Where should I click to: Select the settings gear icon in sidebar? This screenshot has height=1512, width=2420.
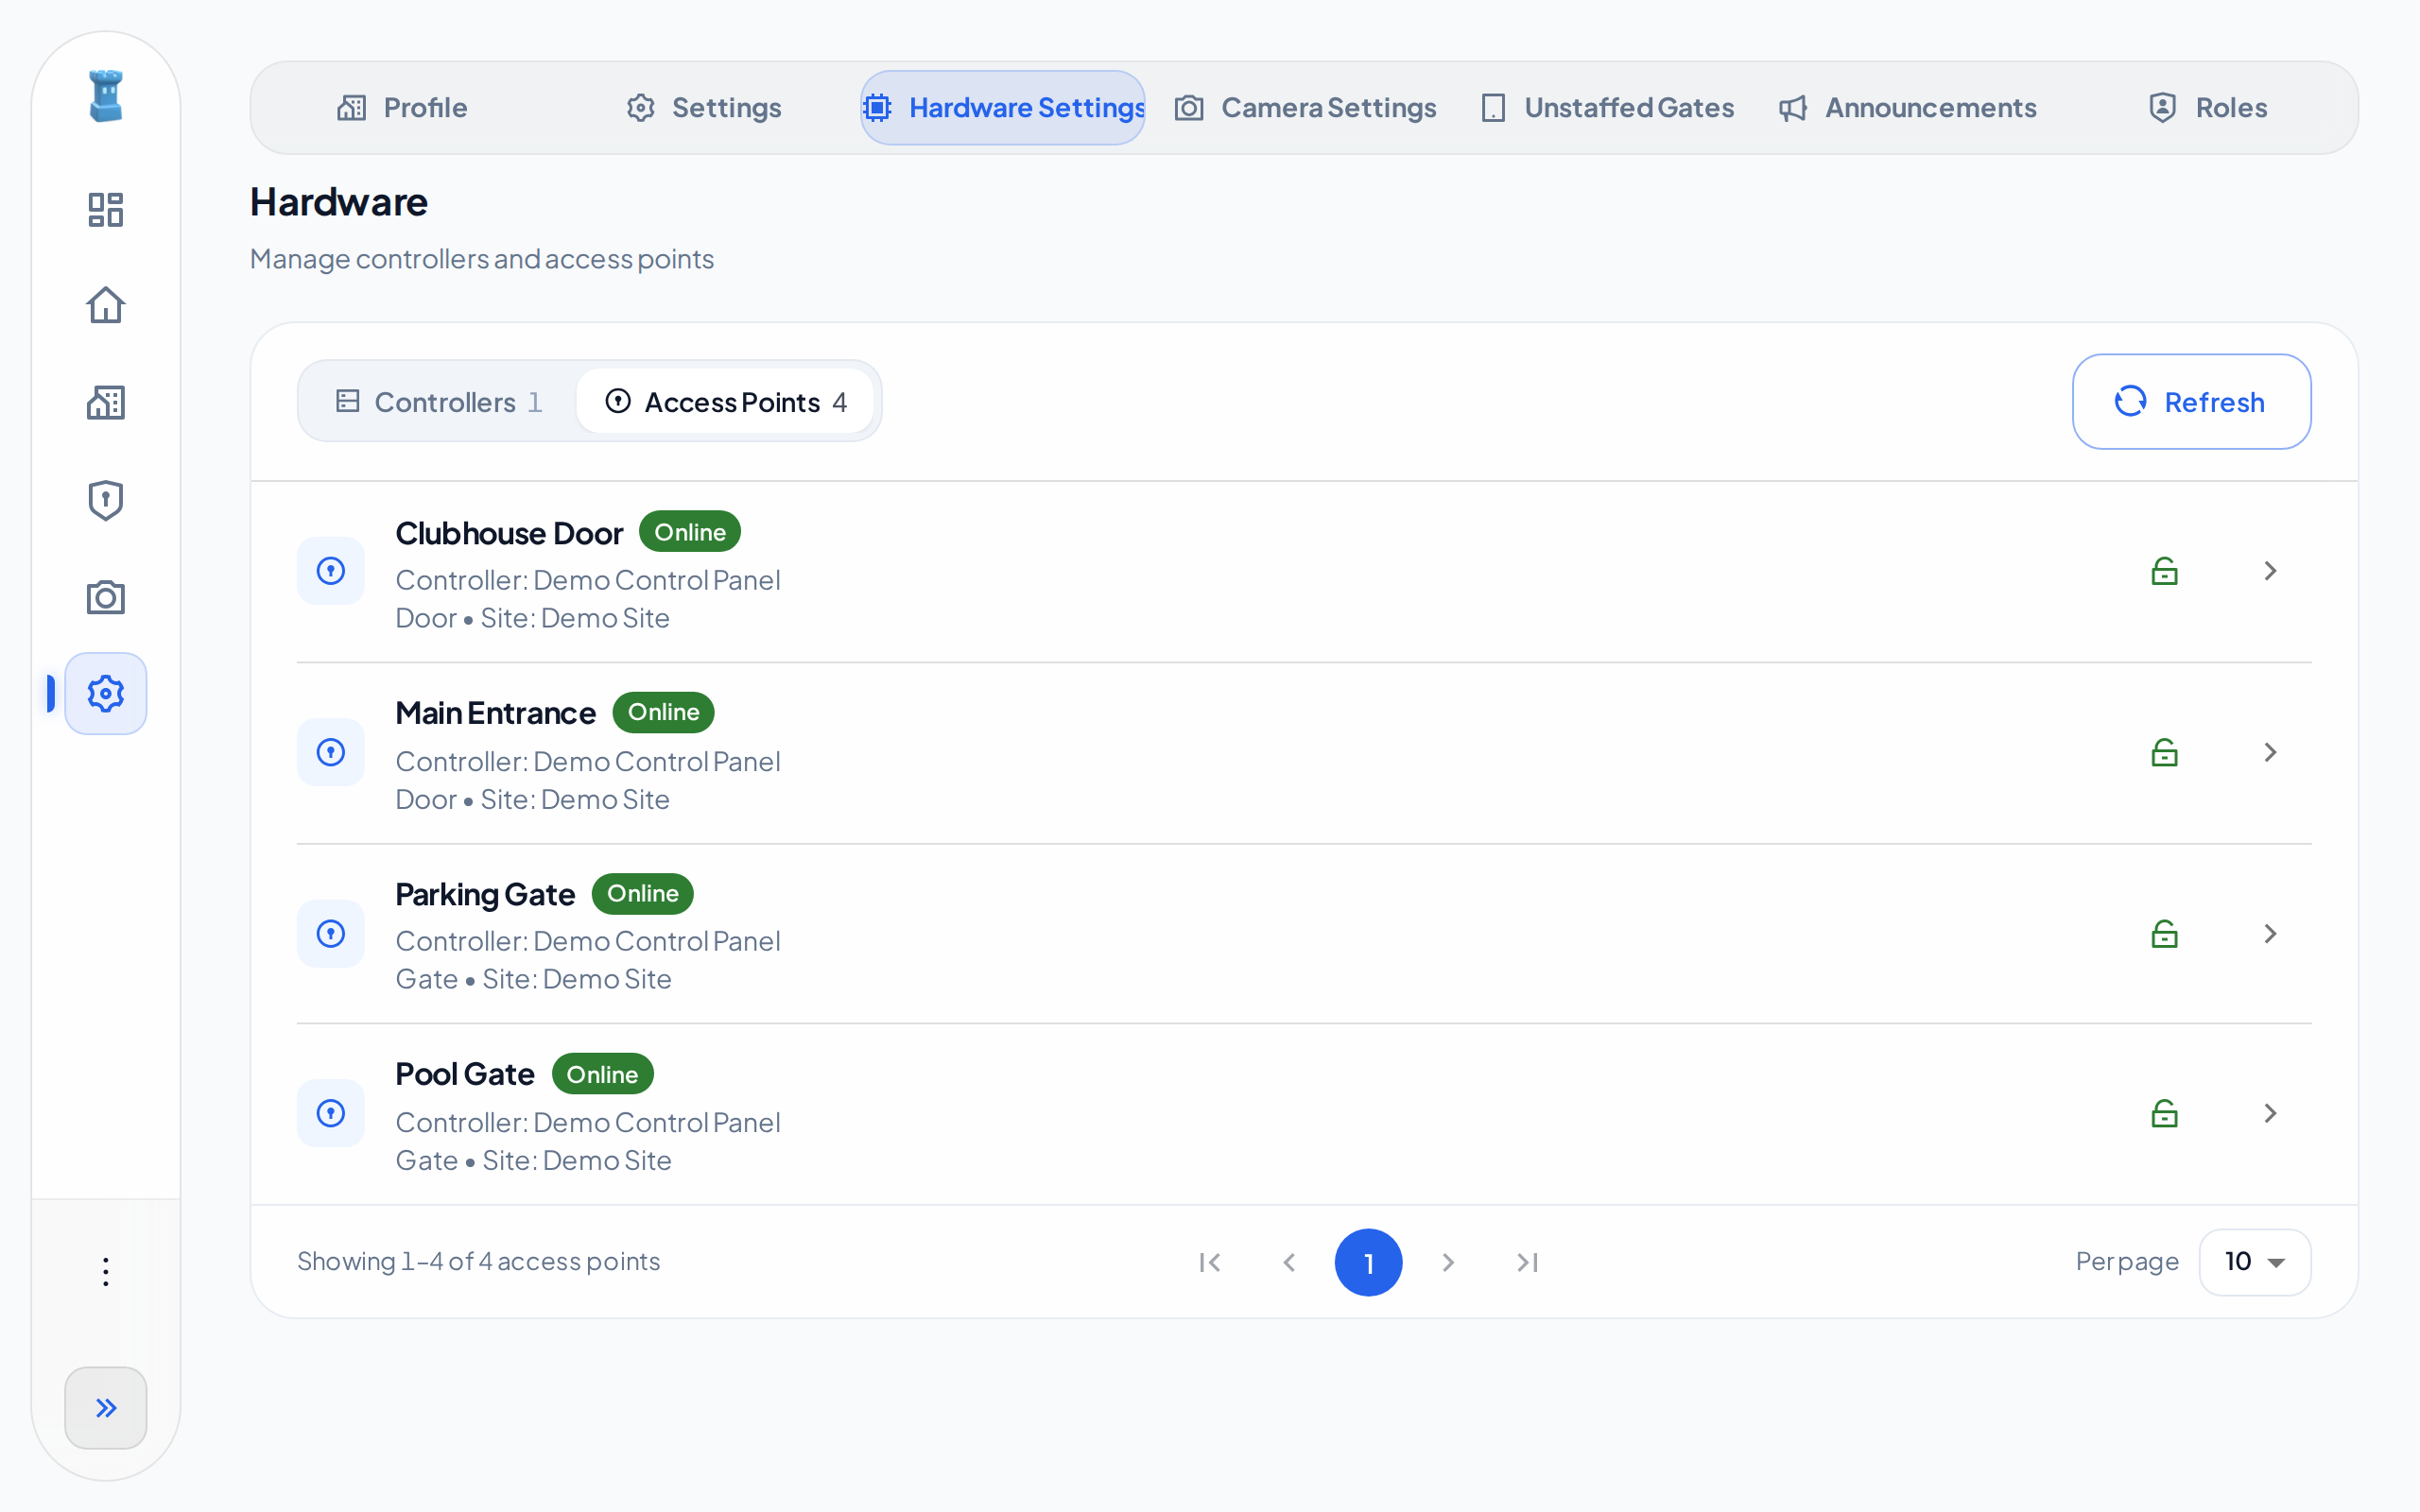[106, 694]
